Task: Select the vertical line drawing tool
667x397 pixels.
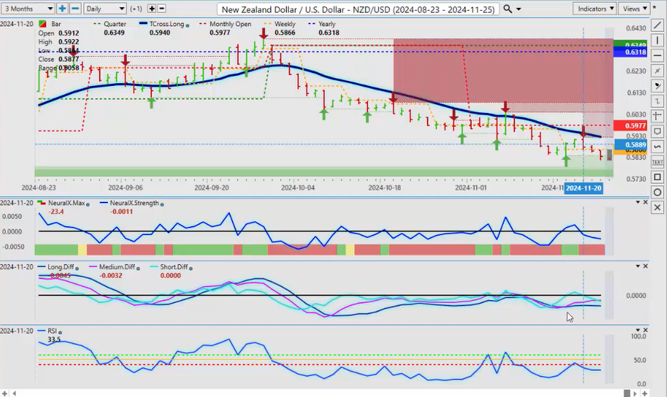Action: point(657,40)
